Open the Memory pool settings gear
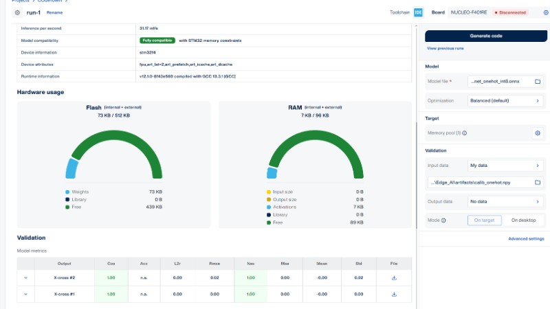 coord(538,133)
